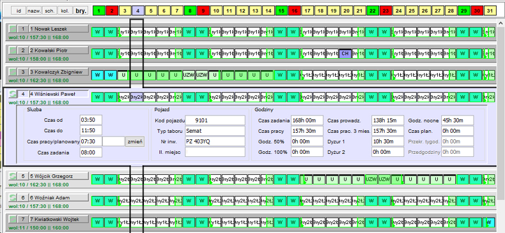Sort by the nazw. button

coord(34,11)
